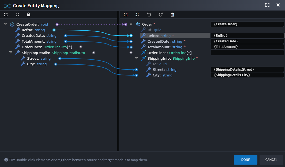Collapse the CreateOrder tree node
This screenshot has width=285, height=167.
click(5, 24)
